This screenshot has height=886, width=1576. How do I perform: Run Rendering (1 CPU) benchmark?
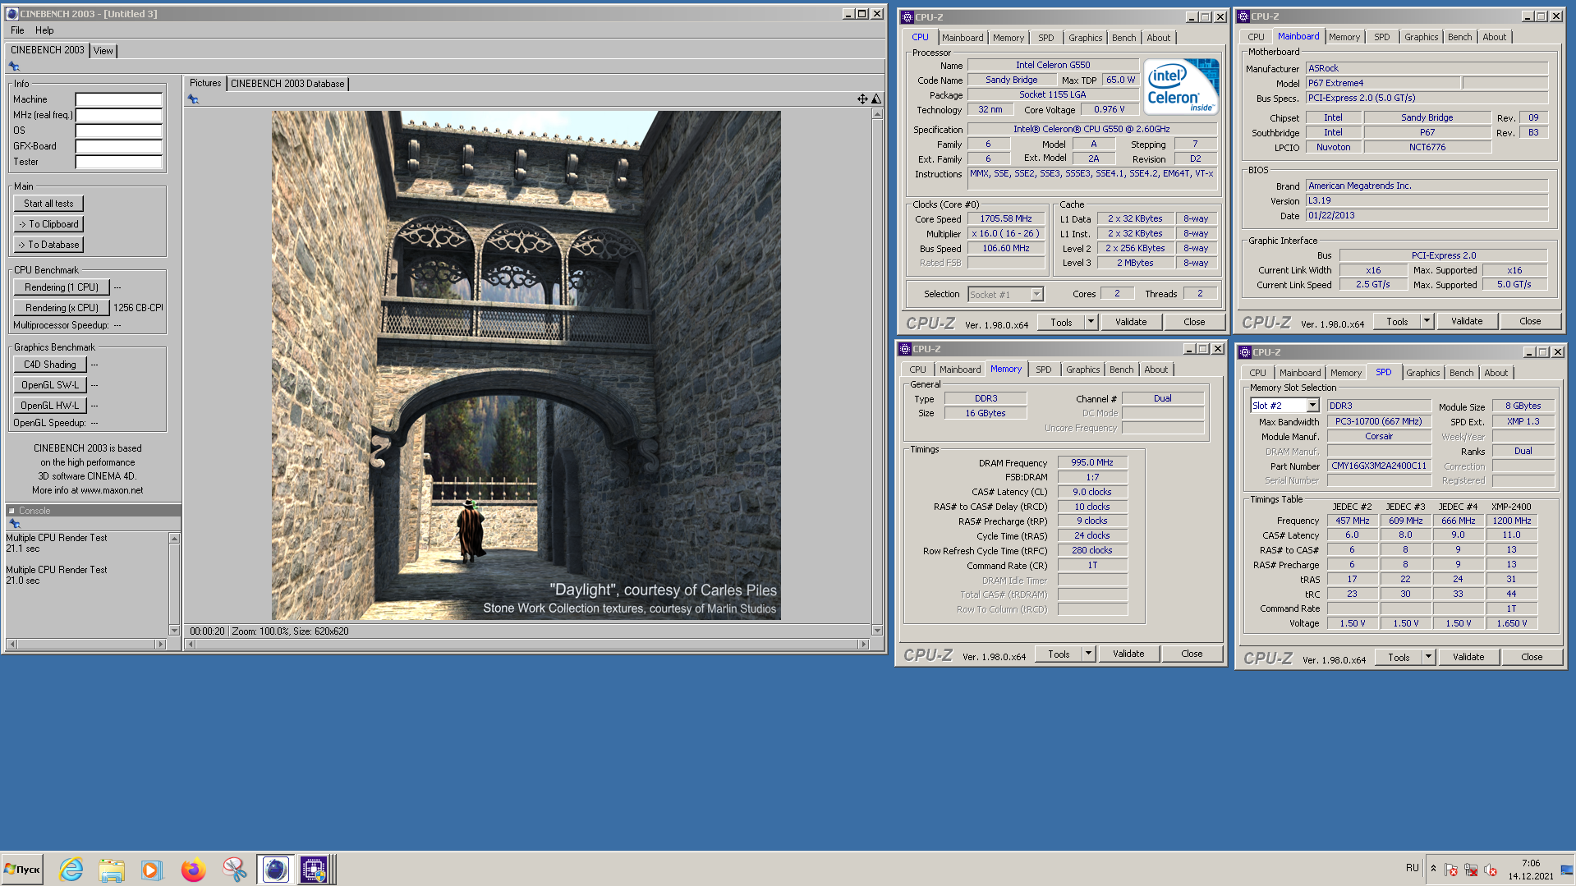tap(62, 287)
